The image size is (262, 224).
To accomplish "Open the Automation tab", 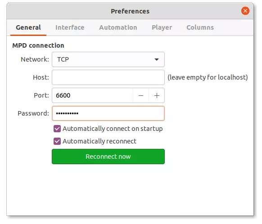I will point(118,27).
